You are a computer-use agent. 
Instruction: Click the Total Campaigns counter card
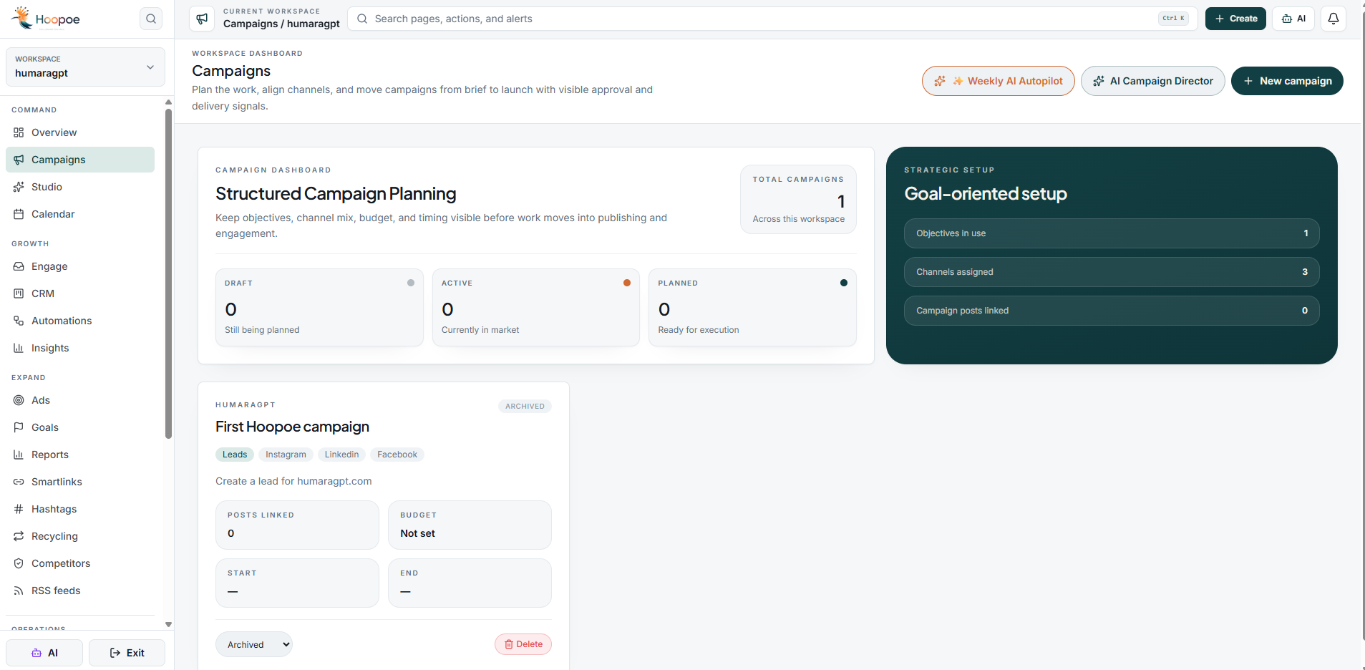click(798, 200)
